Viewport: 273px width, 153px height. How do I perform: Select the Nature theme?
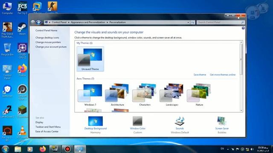click(199, 95)
